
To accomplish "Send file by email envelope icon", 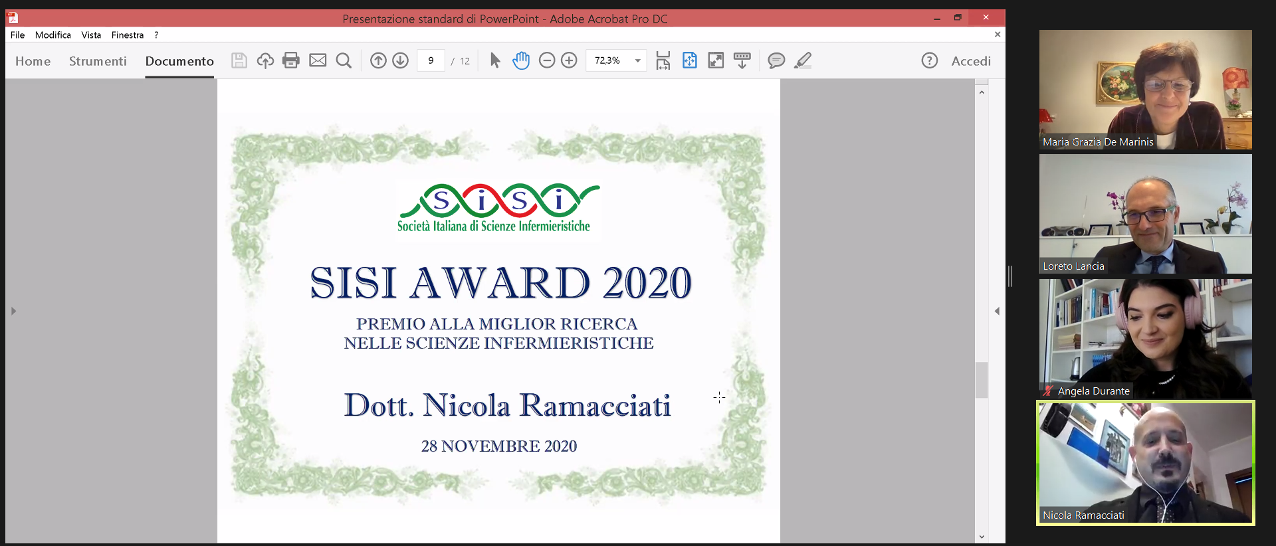I will click(x=318, y=60).
